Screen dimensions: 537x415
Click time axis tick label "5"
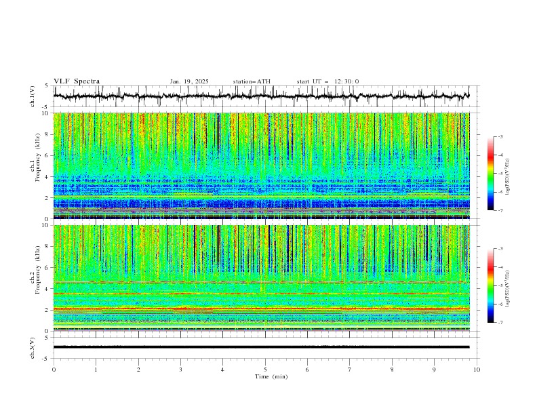[265, 370]
